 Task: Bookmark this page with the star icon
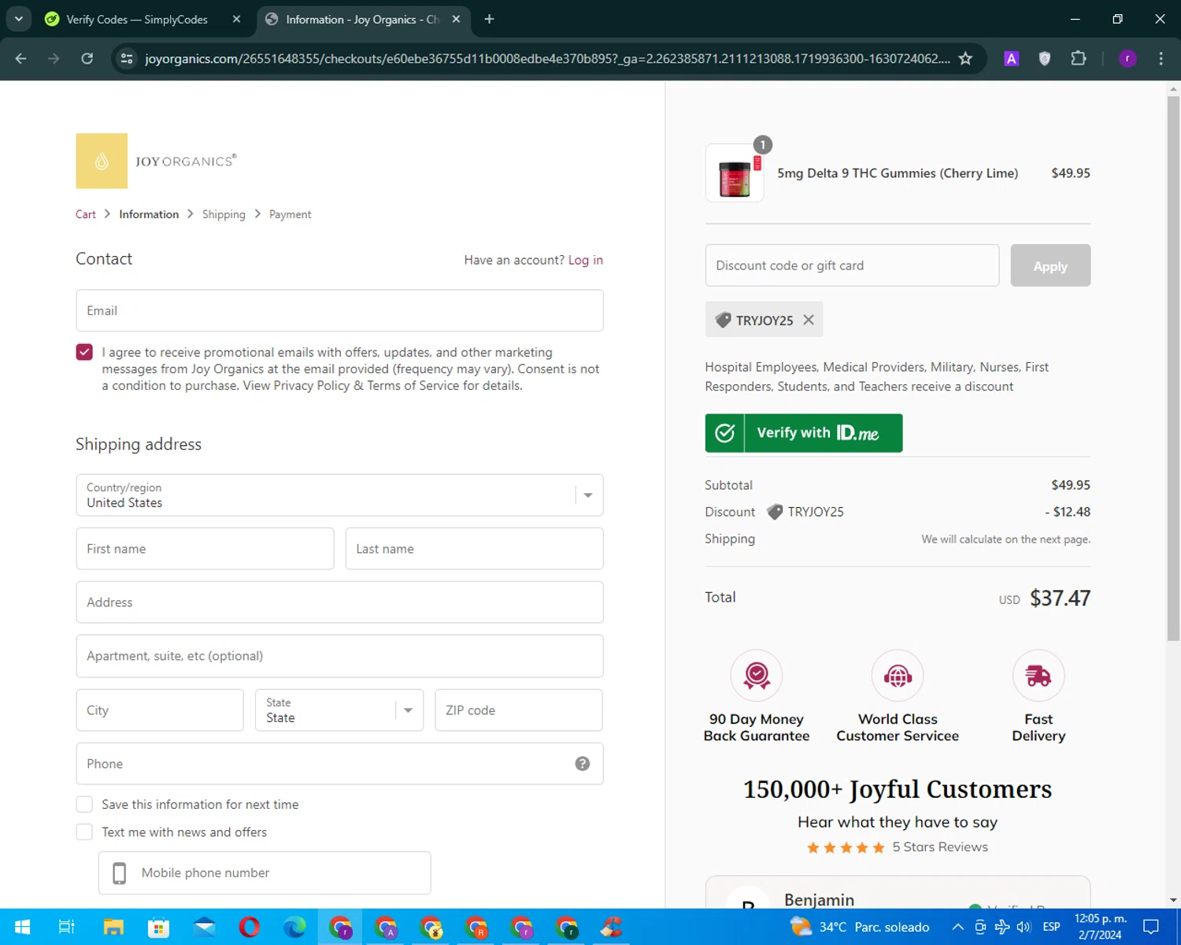coord(965,58)
